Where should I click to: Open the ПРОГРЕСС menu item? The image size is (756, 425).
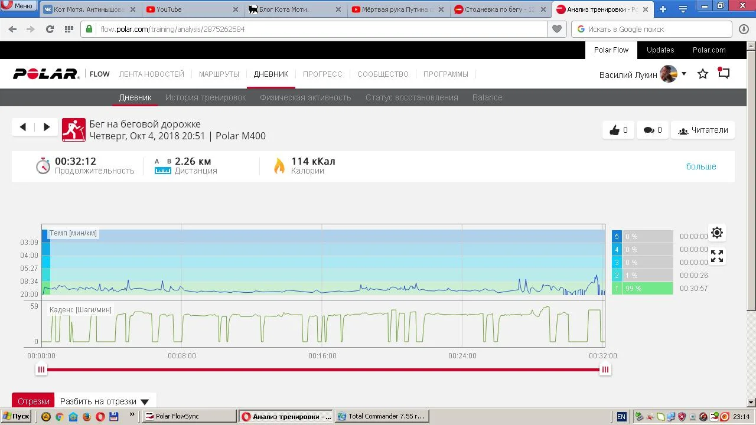tap(322, 74)
